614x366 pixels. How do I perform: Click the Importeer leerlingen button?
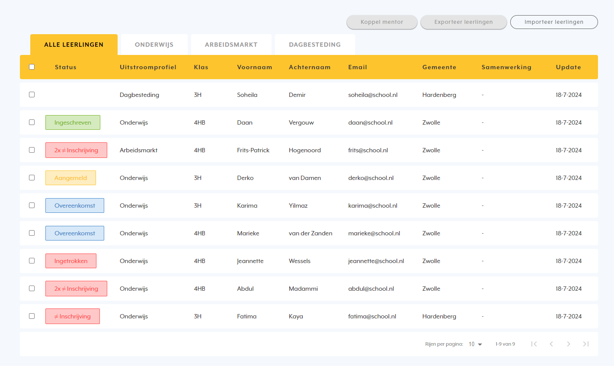point(553,22)
